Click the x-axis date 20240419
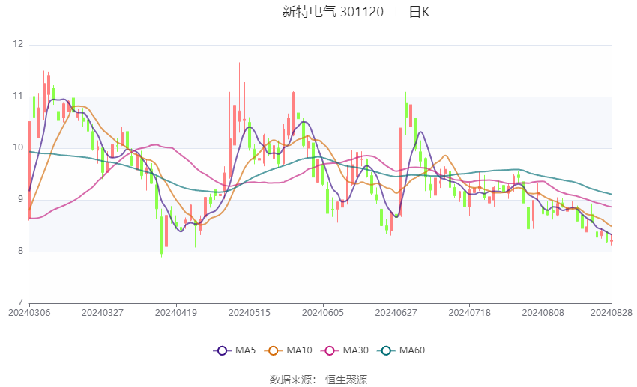 point(176,313)
